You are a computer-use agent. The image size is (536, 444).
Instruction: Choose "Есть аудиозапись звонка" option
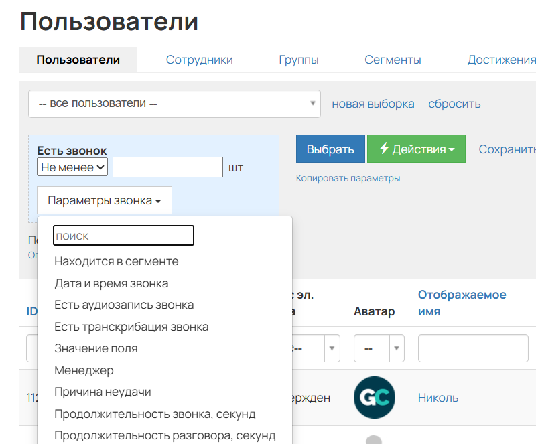122,305
